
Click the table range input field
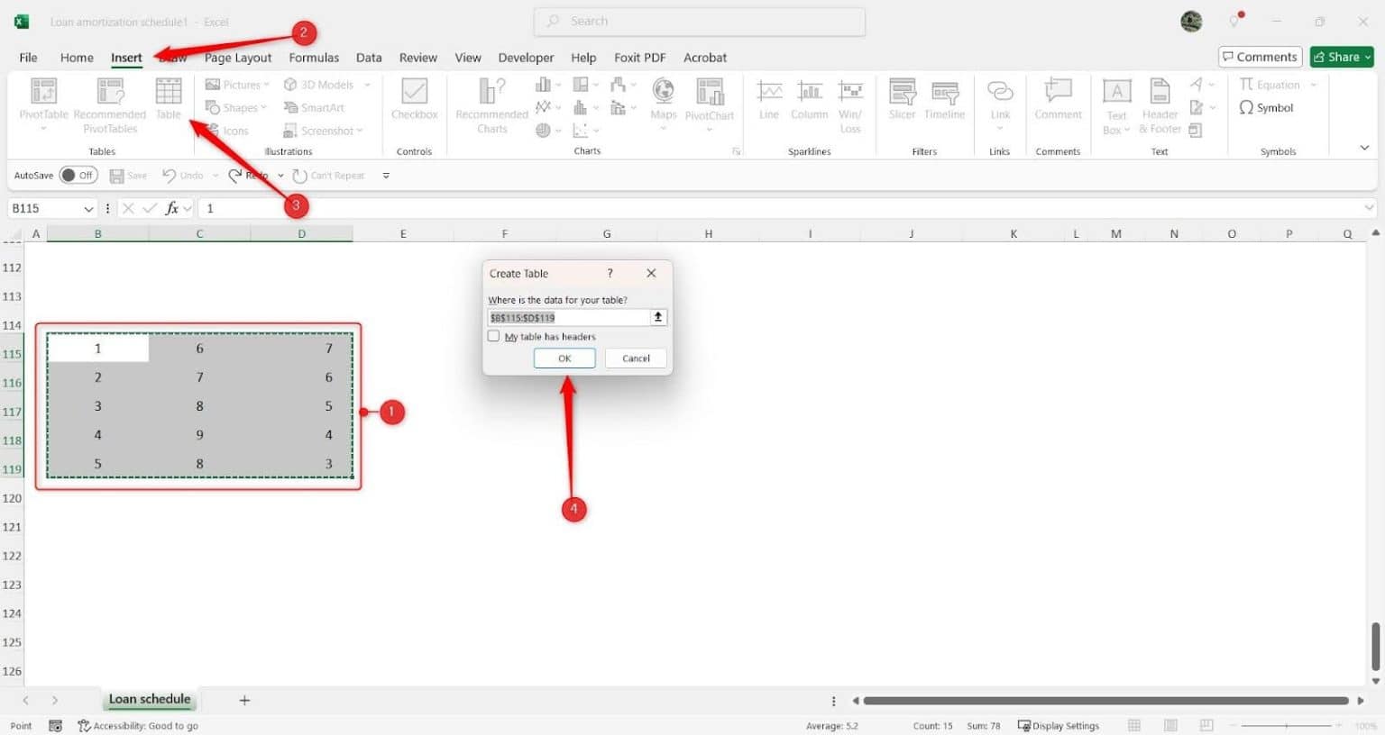(568, 317)
